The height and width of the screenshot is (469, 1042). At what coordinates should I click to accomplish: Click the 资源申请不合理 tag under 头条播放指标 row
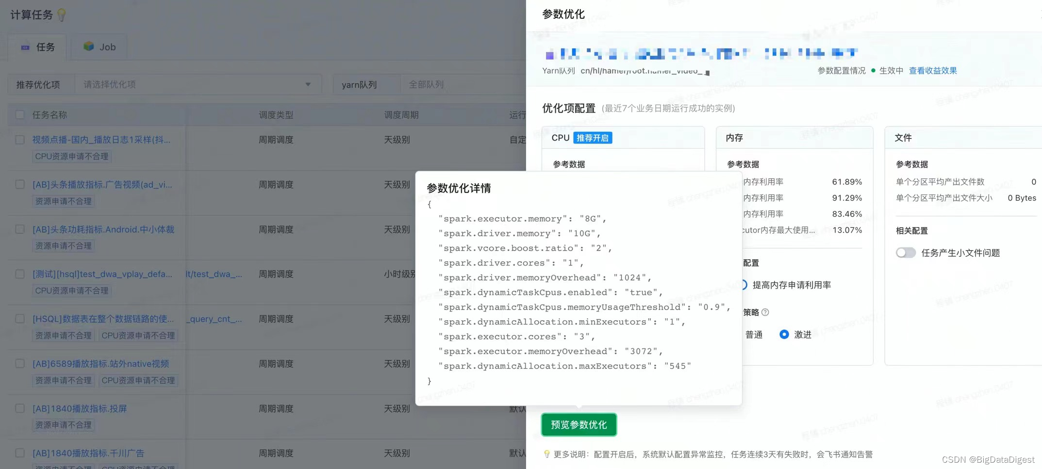click(x=63, y=201)
